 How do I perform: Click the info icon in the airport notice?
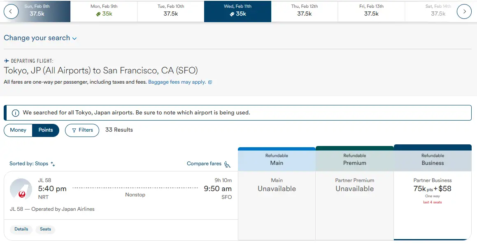tap(15, 113)
